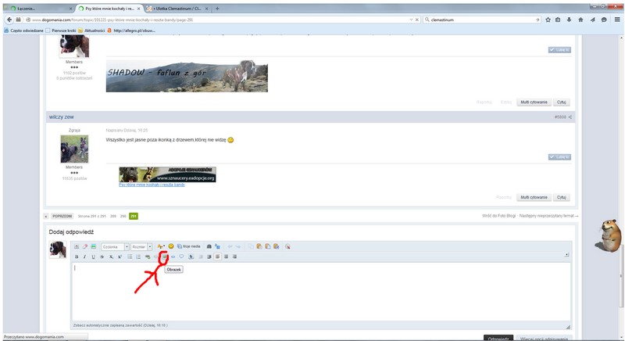This screenshot has height=341, width=625.
Task: Open the Rozmiar size dropdown
Action: (x=142, y=246)
